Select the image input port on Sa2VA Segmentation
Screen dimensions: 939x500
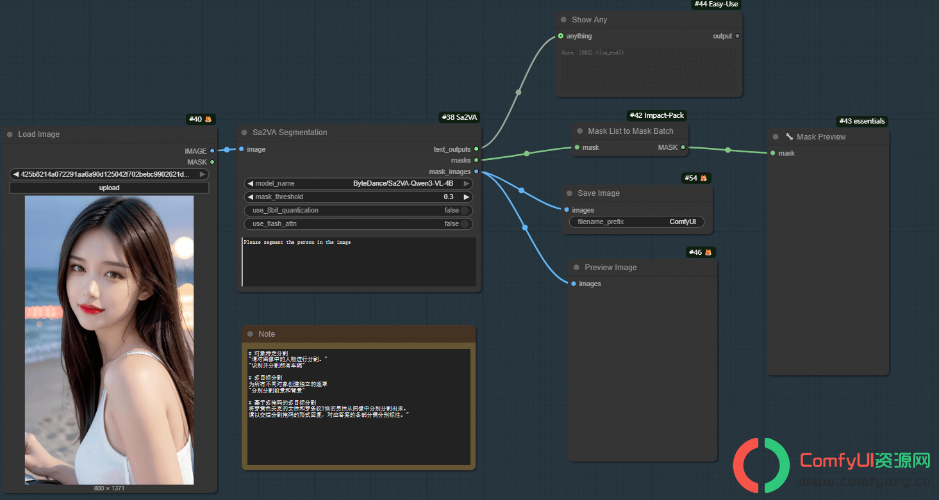[x=241, y=149]
